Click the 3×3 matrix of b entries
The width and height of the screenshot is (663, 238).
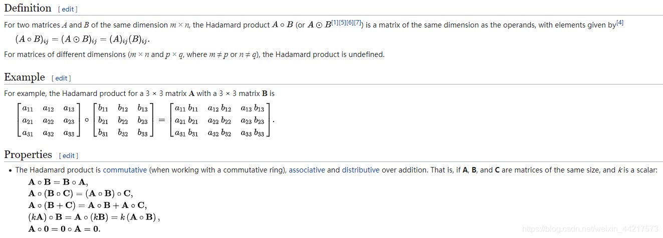[123, 120]
